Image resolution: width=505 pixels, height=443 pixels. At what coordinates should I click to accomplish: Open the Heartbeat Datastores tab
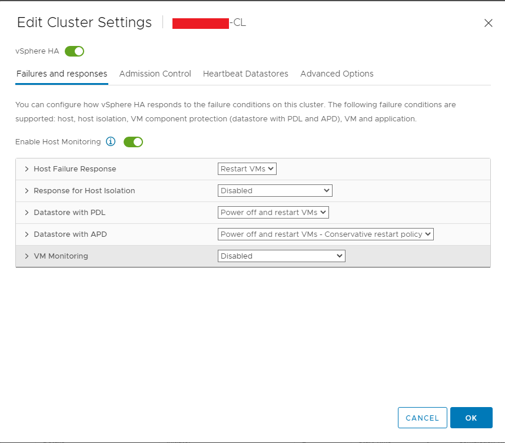[245, 74]
